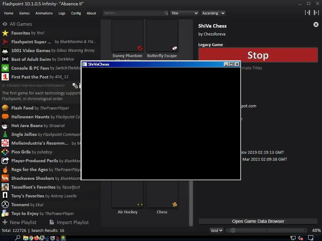322x241 pixels.
Task: Click New Playlist
Action: click(19, 222)
